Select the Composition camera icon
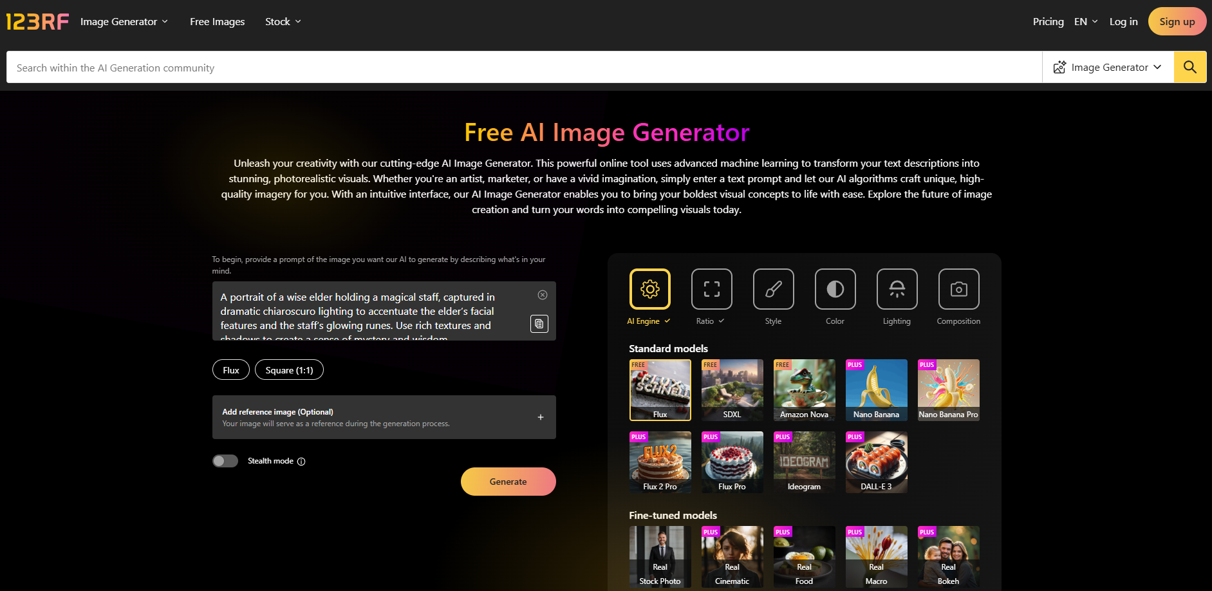This screenshot has width=1212, height=591. pos(958,289)
